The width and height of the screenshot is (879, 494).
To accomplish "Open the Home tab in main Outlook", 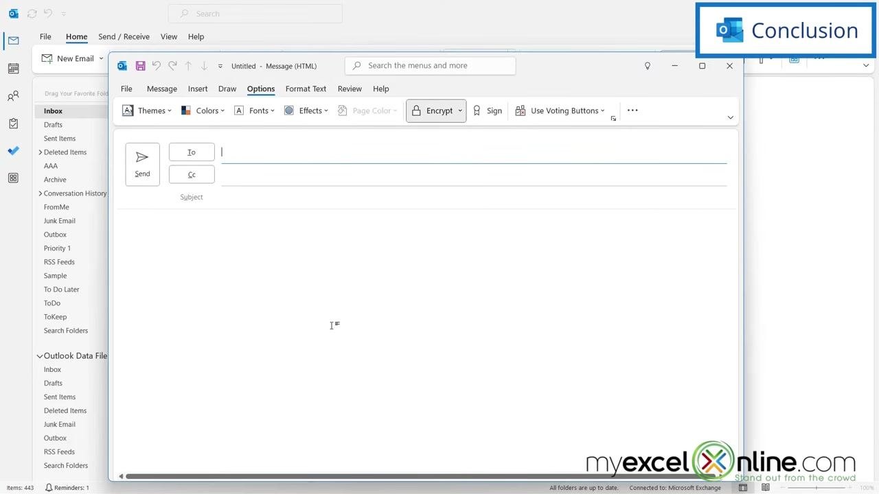I will (x=76, y=36).
